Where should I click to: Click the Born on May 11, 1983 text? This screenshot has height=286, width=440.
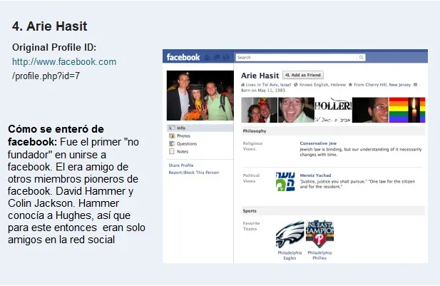click(263, 91)
